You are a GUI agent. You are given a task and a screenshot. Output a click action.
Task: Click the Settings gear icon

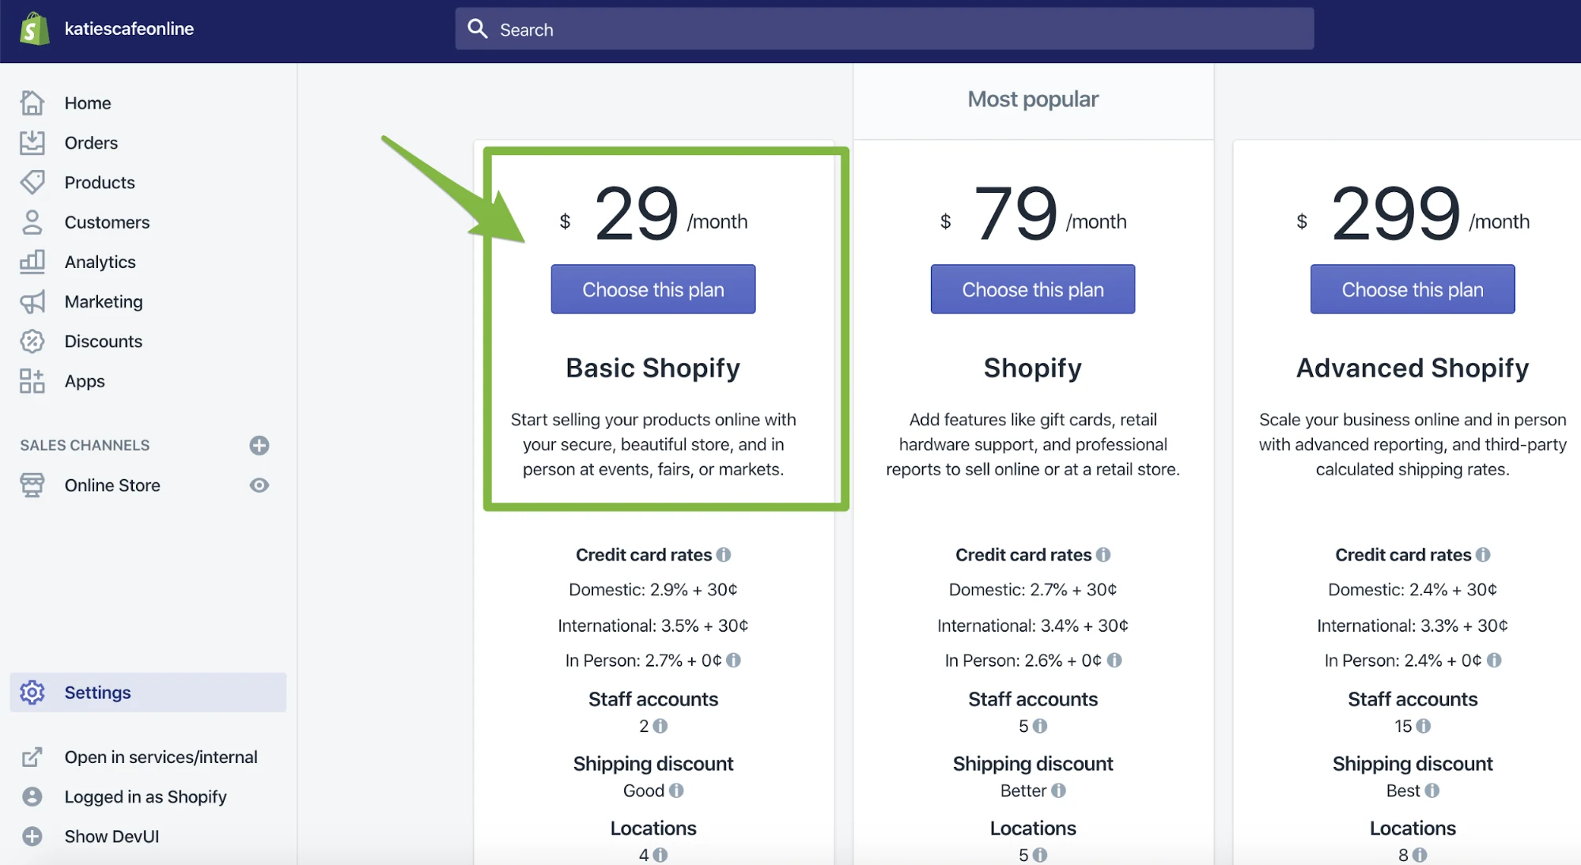(32, 693)
